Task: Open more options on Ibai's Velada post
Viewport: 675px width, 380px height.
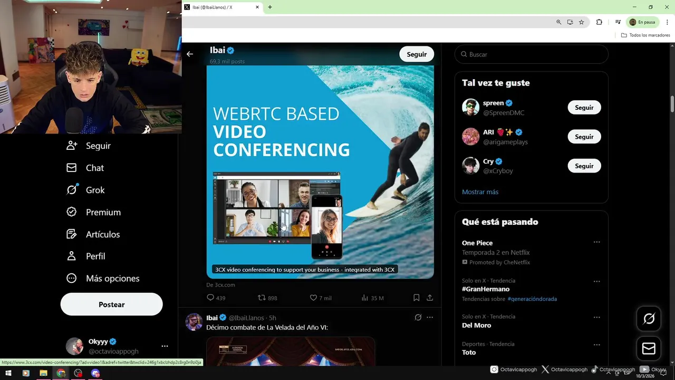Action: point(430,317)
